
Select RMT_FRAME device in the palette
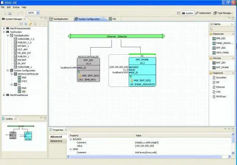[221, 68]
